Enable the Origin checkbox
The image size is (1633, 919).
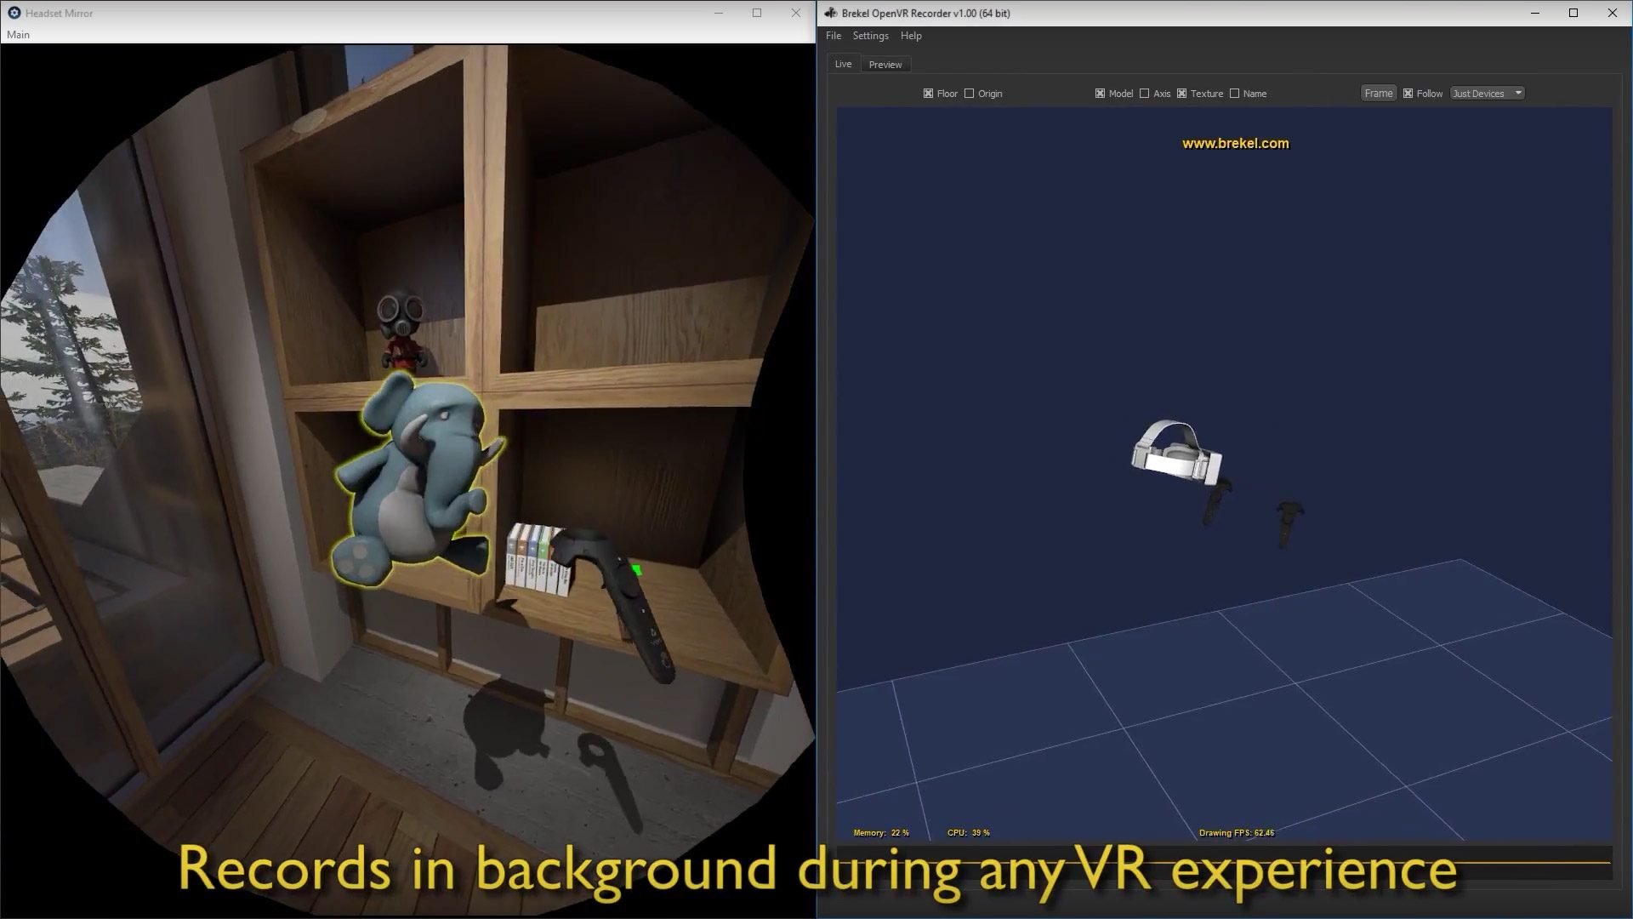(970, 94)
